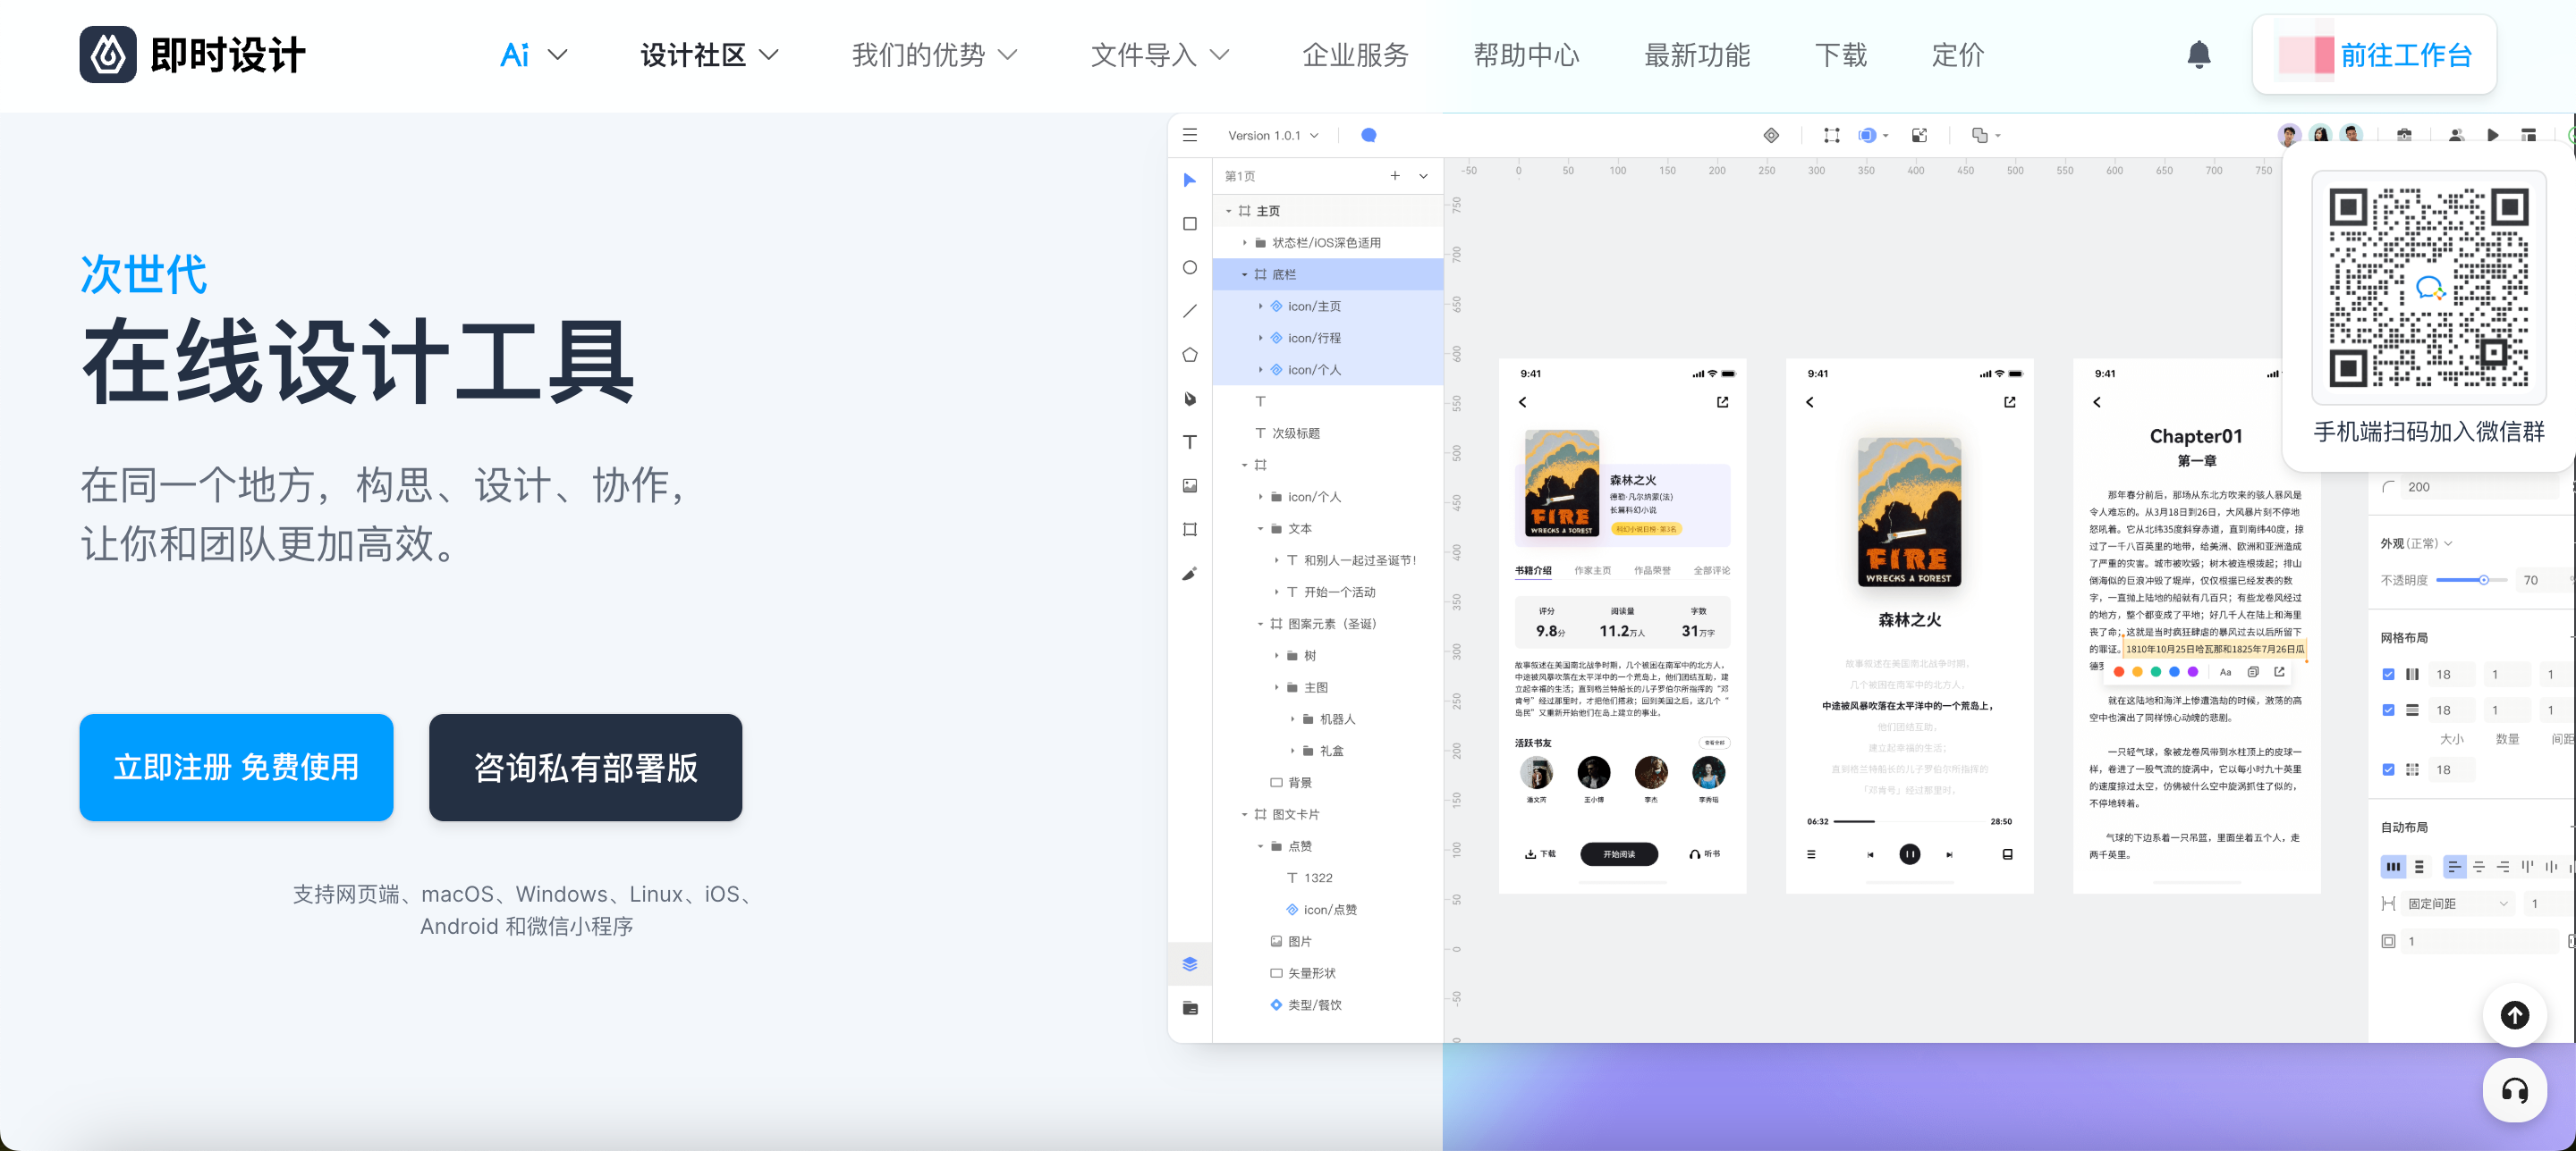This screenshot has width=2576, height=1151.
Task: Uncheck the square grid checkbox
Action: (x=2388, y=769)
